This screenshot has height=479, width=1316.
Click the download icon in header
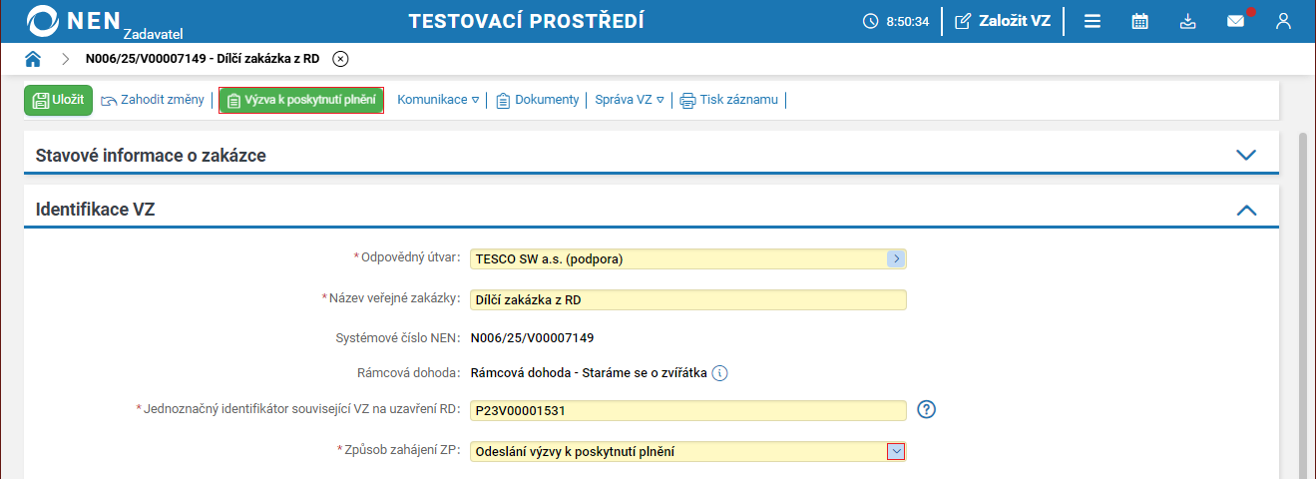1187,21
